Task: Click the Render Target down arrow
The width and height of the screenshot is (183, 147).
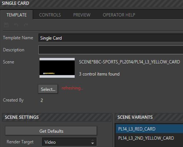Action: point(93,143)
